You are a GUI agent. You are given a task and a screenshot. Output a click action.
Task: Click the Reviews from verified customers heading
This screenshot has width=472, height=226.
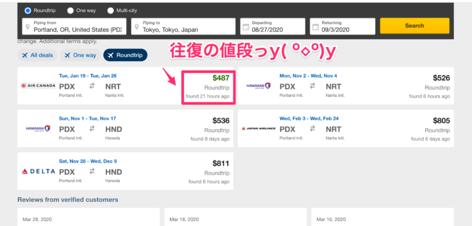tap(68, 200)
